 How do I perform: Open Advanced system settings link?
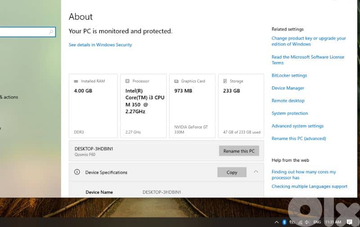[297, 126]
